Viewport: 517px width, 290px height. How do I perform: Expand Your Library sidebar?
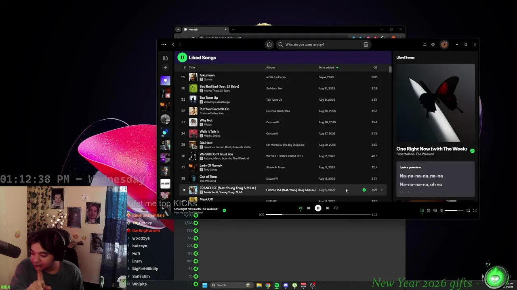coord(165,58)
